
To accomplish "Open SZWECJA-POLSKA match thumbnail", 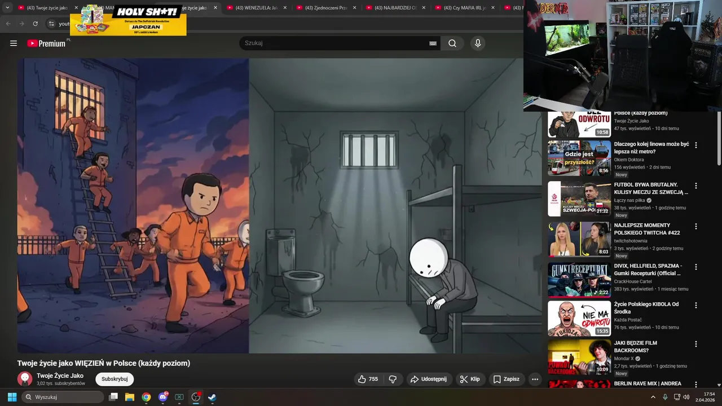I will click(579, 198).
